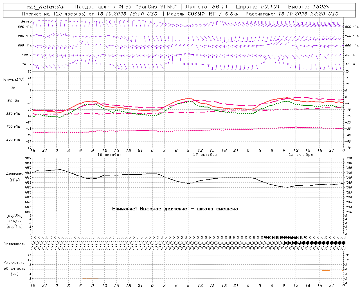This screenshot has height=288, width=360.
Task: Select the provider text ФГБУ "ЗапСиб УГМС"
Action: (148, 7)
